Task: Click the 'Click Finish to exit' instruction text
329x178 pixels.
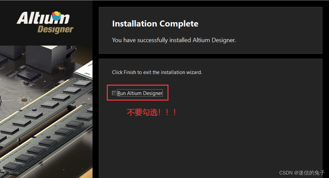Action: 157,72
